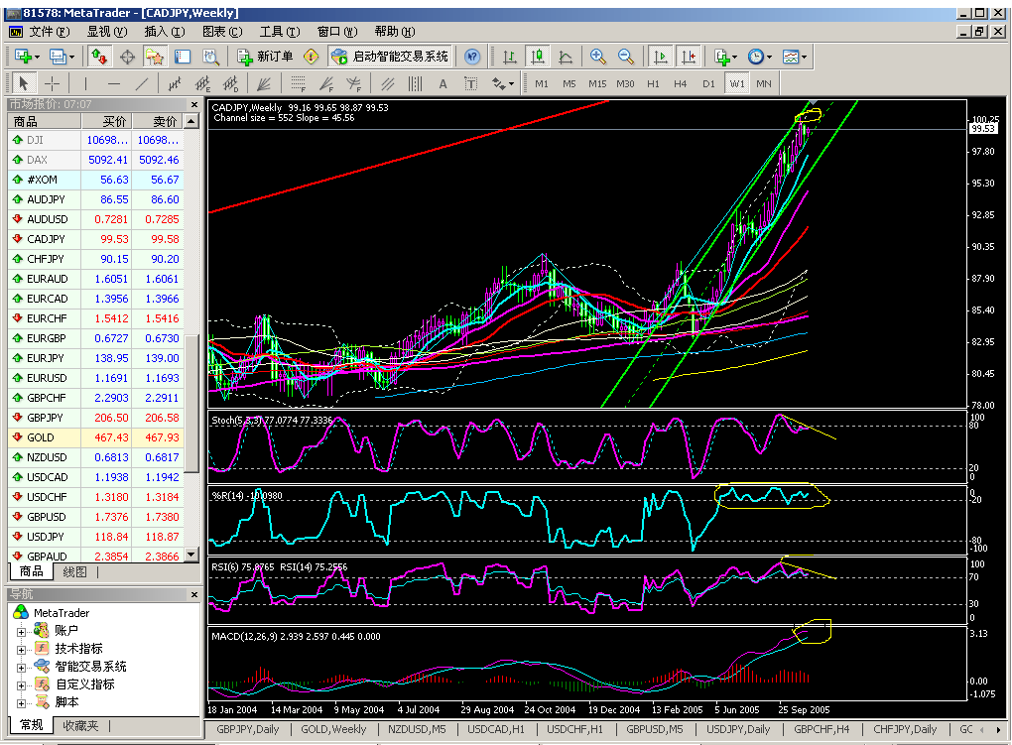The width and height of the screenshot is (1012, 745).
Task: Toggle the Market Watch window button
Action: [100, 57]
